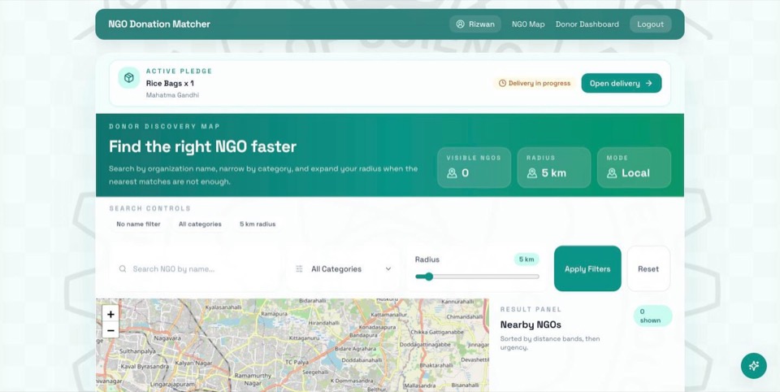
Task: Click the TC Palya label on map
Action: (297, 362)
